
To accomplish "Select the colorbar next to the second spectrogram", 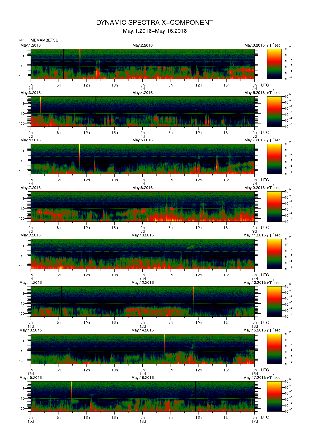I will 274,111.
